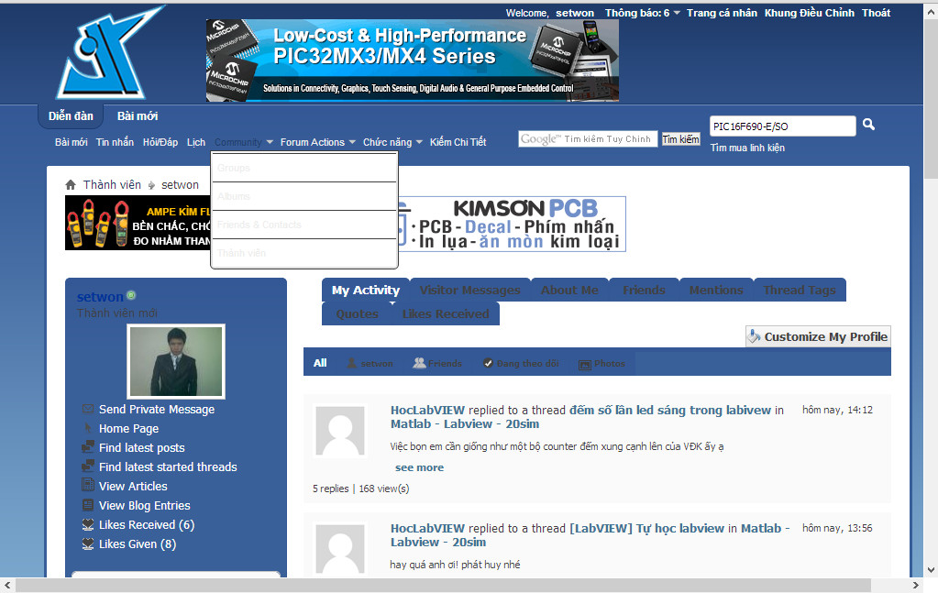Click the Microchip PIC32MX3/MX4 banner ad
938x593 pixels.
pyautogui.click(x=413, y=60)
